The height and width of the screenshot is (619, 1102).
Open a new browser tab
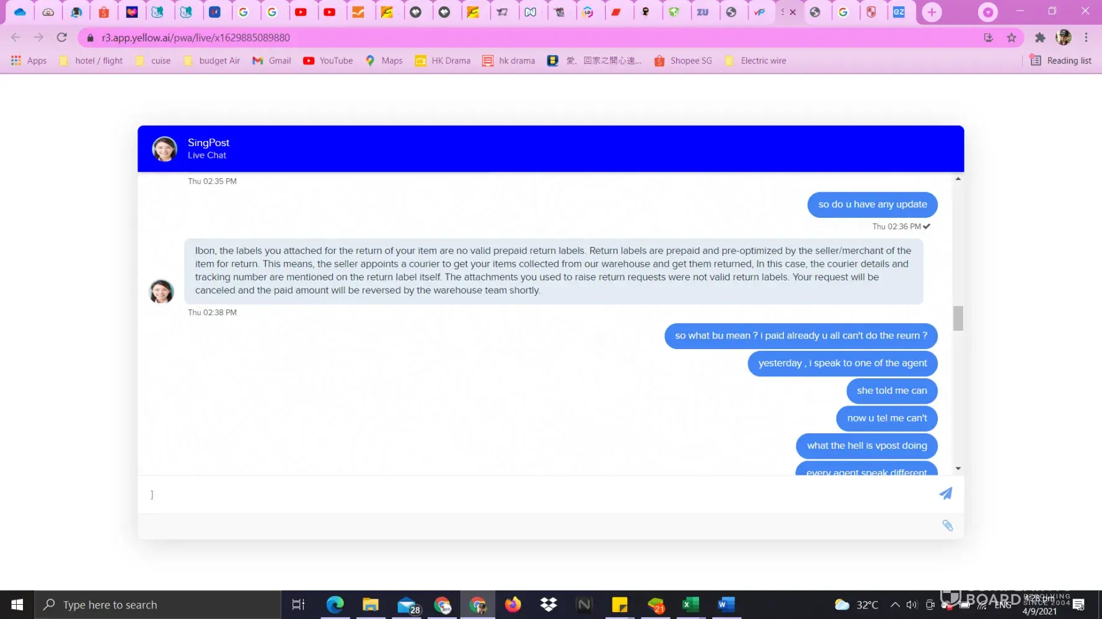click(931, 12)
